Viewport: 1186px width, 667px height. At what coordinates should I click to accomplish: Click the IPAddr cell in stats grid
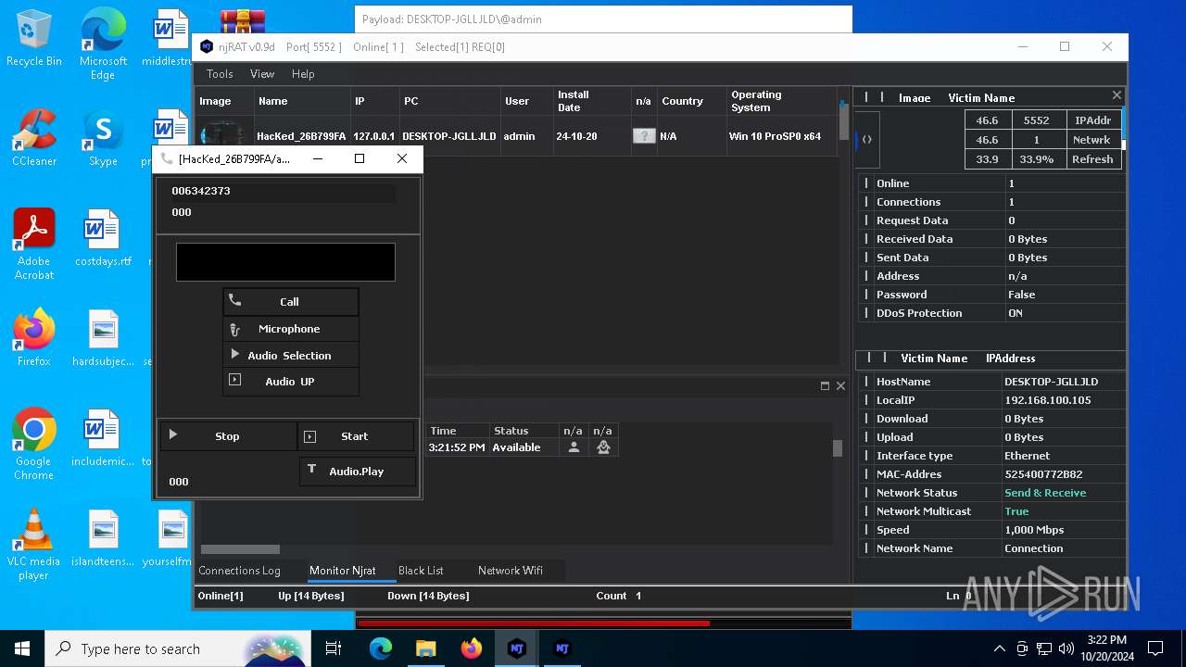tap(1092, 120)
